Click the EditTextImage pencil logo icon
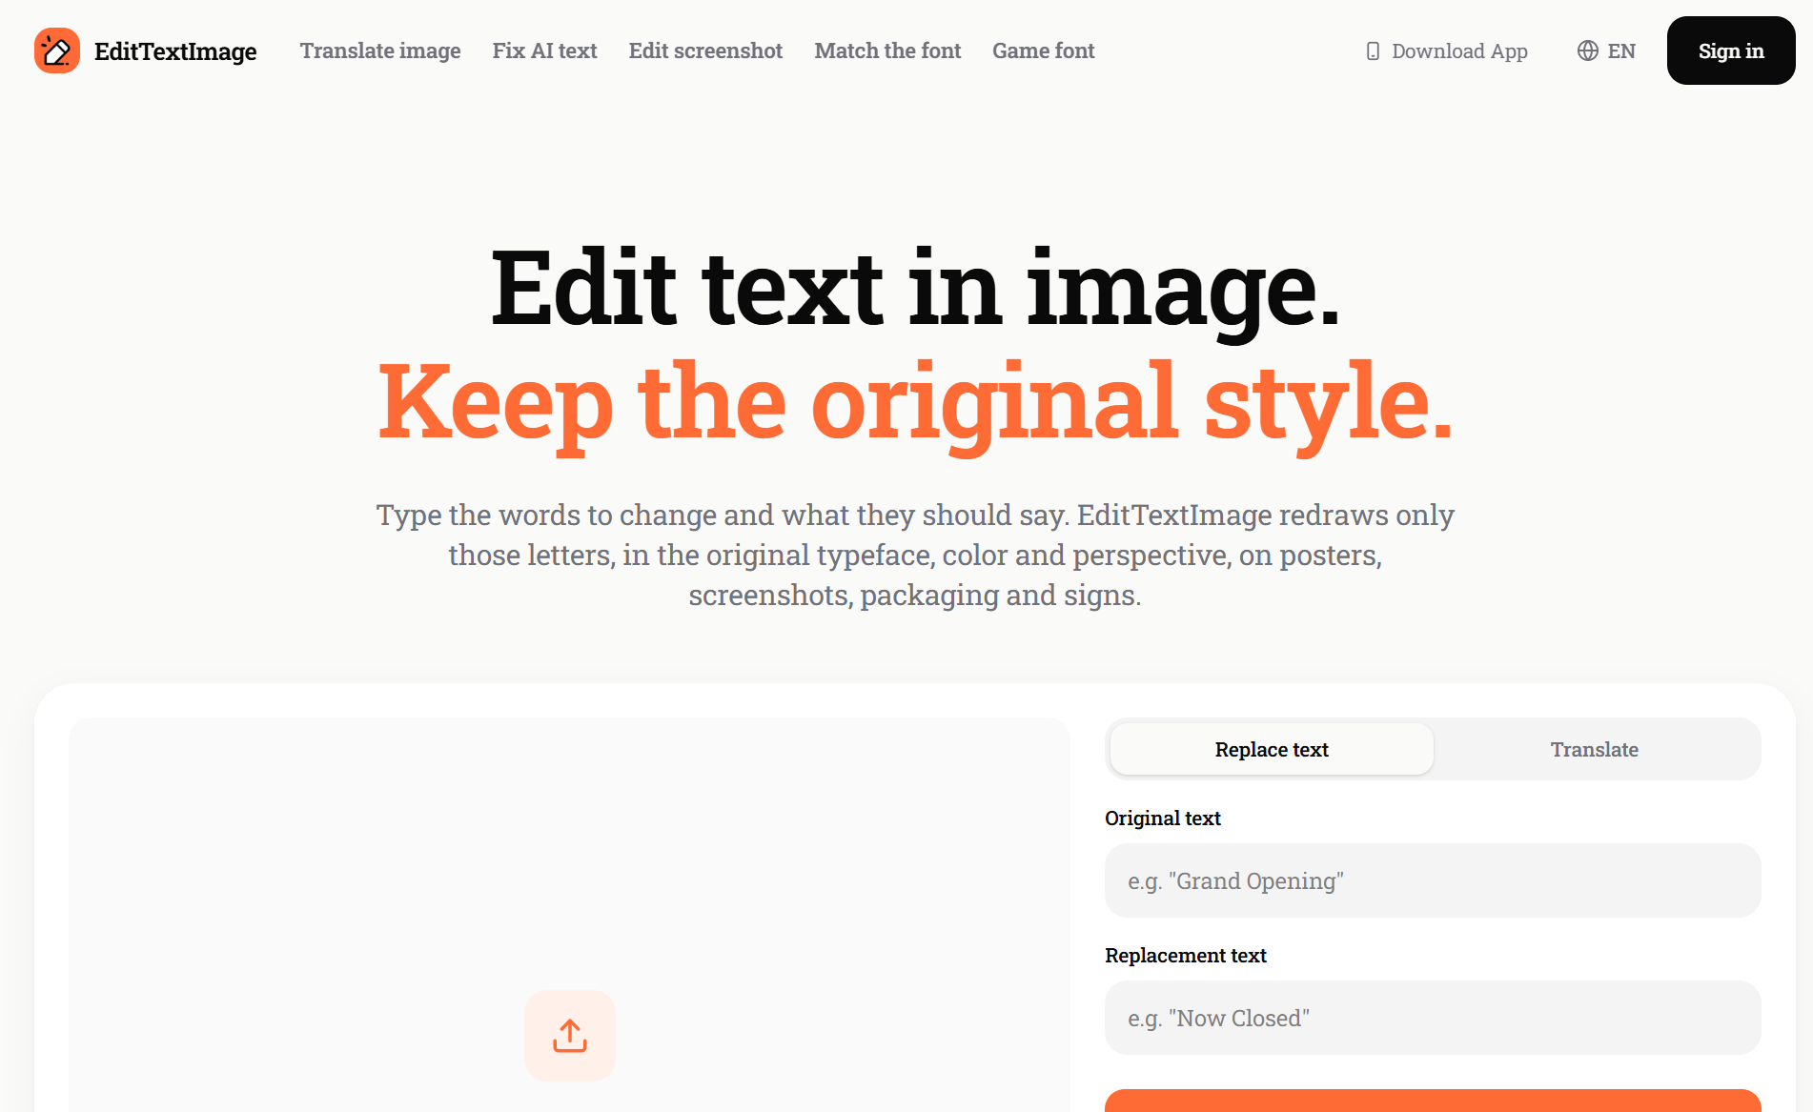1813x1112 pixels. pyautogui.click(x=57, y=51)
